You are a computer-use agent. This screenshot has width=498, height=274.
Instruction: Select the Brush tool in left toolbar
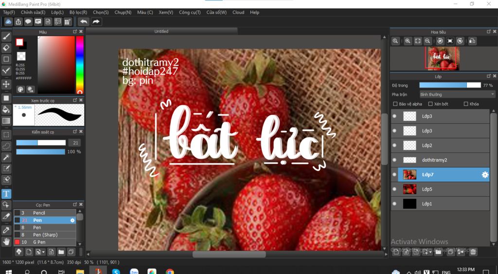pos(6,37)
